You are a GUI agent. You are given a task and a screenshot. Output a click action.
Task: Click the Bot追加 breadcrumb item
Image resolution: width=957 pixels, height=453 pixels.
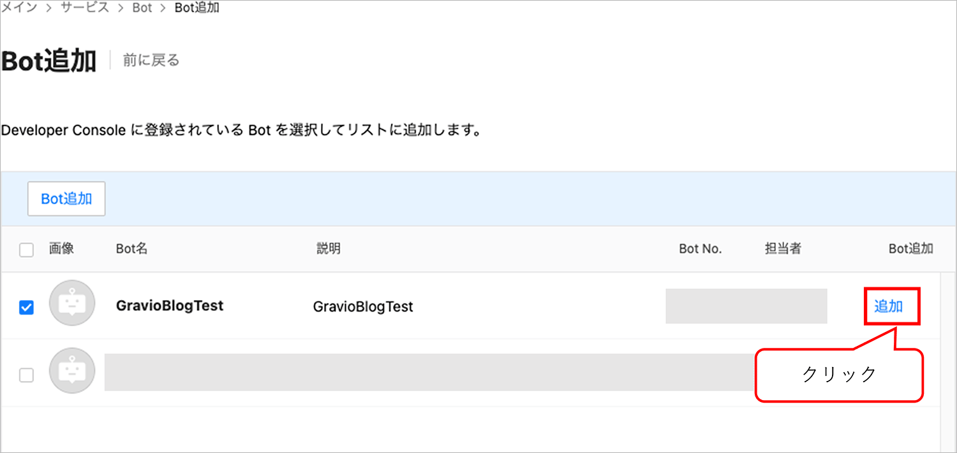point(197,8)
